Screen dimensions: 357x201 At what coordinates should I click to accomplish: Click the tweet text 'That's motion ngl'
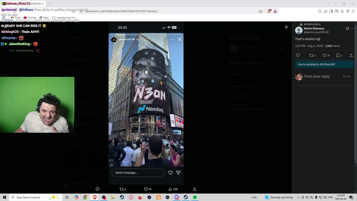coord(307,39)
